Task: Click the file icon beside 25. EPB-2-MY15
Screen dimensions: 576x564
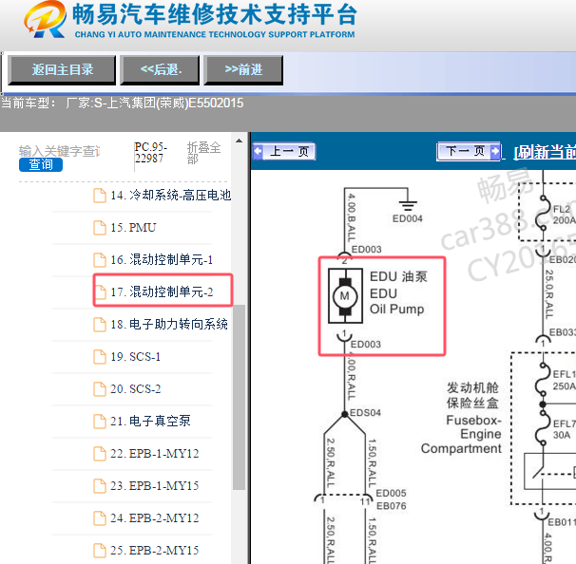Action: [x=100, y=551]
